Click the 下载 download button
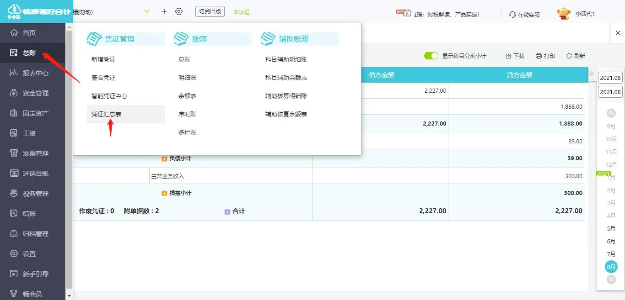The image size is (625, 300). point(515,56)
